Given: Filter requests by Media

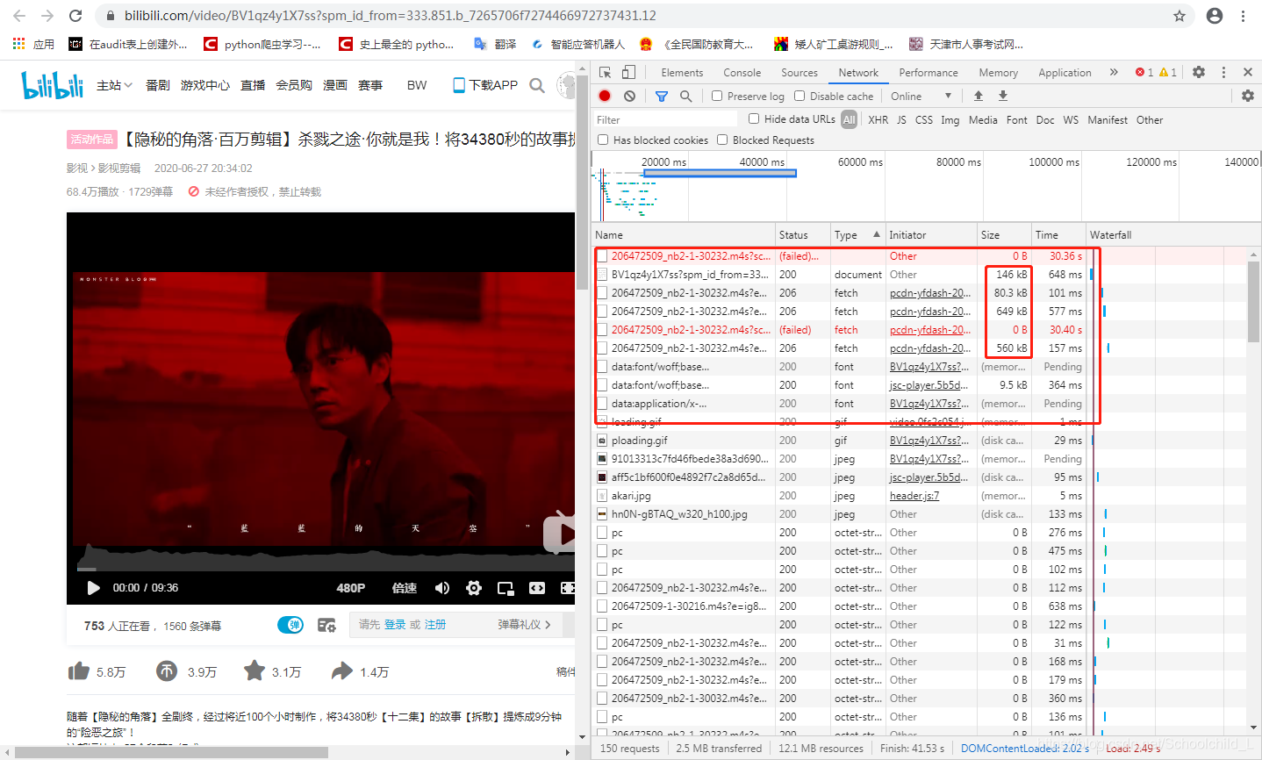Looking at the screenshot, I should 983,120.
